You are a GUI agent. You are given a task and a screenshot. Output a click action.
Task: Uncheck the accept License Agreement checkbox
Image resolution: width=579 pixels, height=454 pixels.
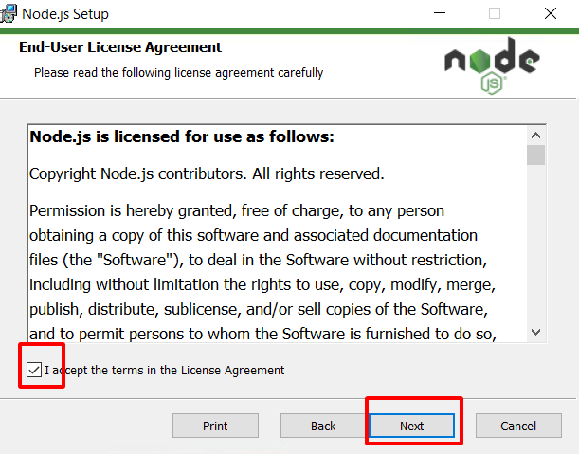click(x=34, y=370)
